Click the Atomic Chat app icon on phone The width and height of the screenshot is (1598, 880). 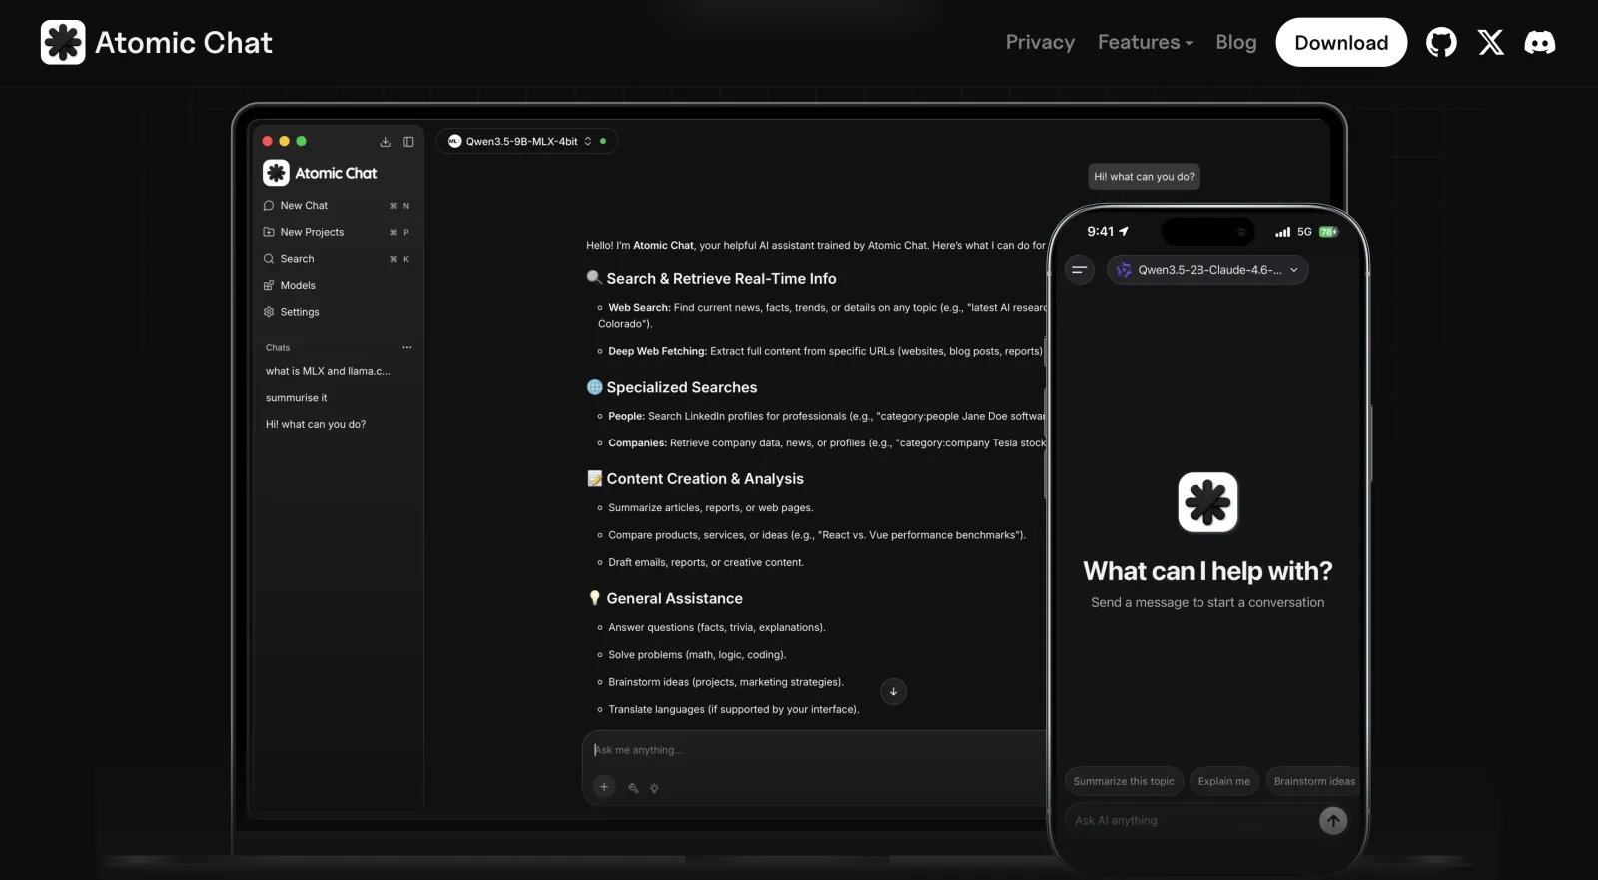1207,502
